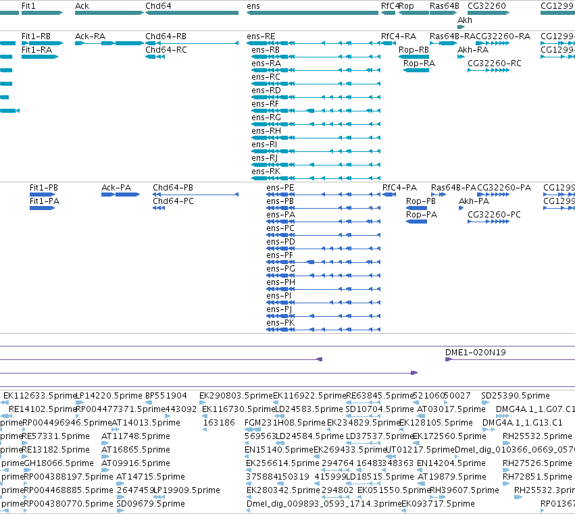Image resolution: width=575 pixels, height=514 pixels.
Task: Click the Chd64-PC protein label
Action: pos(173,201)
